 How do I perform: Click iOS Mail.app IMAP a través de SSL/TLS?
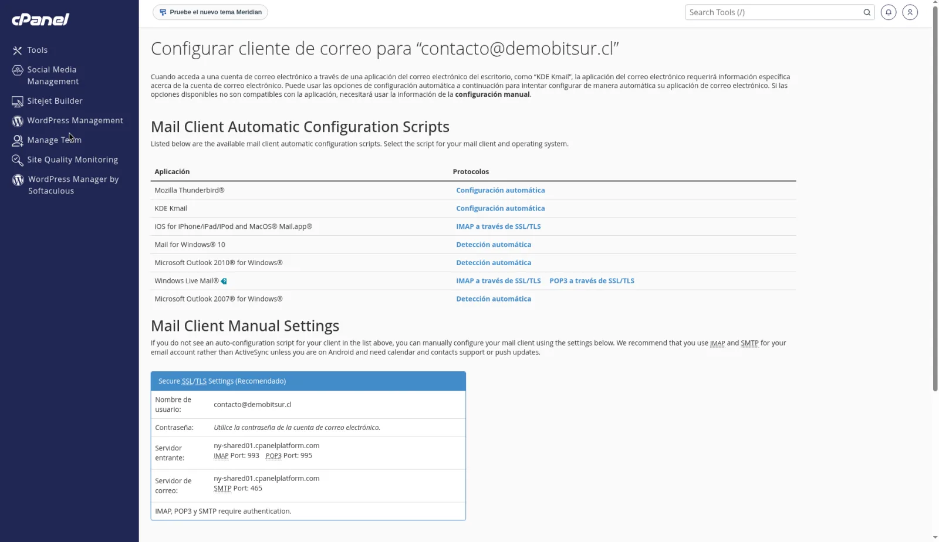(x=498, y=226)
